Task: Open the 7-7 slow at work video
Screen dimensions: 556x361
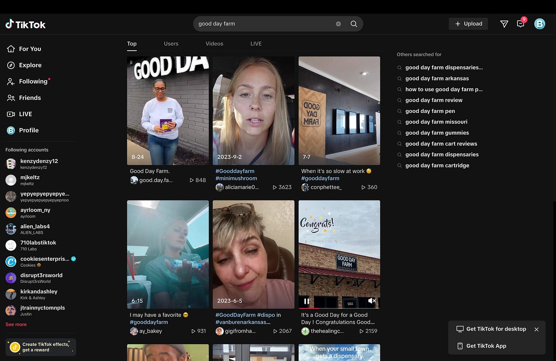Action: click(339, 111)
